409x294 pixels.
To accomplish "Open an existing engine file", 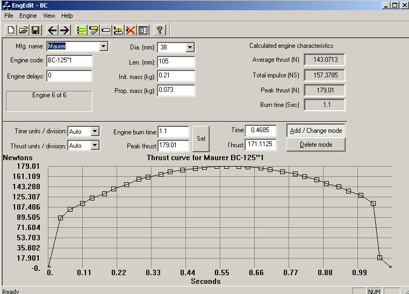I will tap(23, 30).
